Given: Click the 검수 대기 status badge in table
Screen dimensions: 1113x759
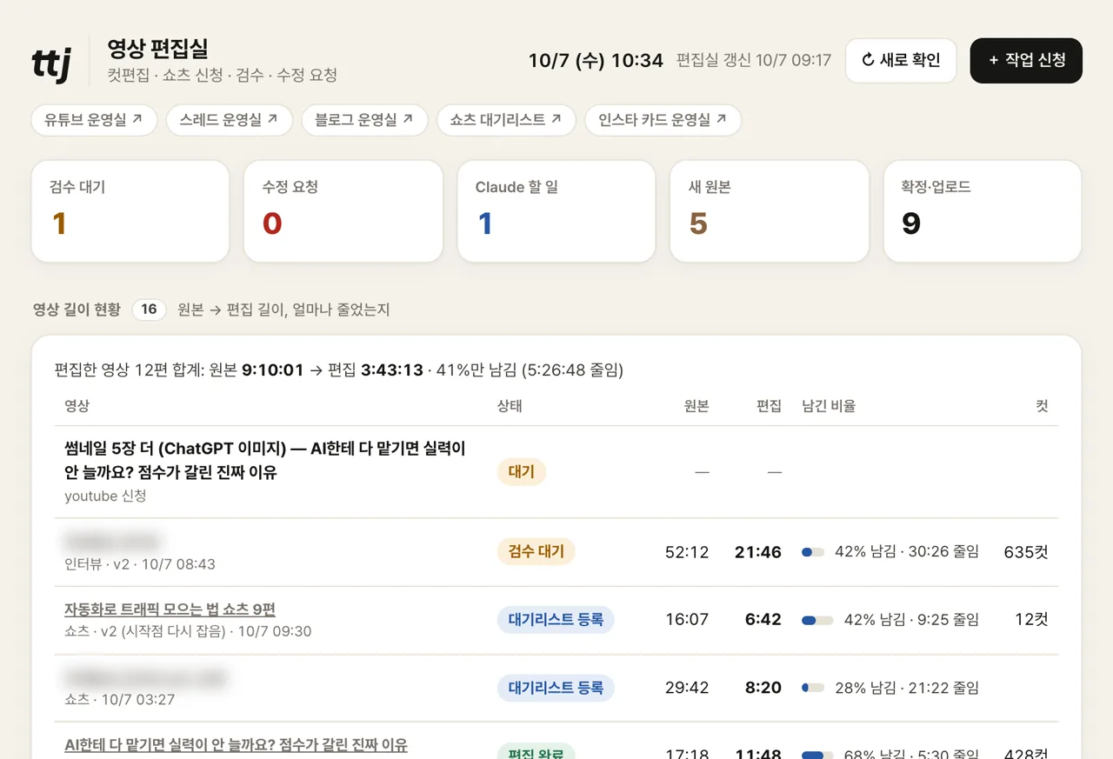Looking at the screenshot, I should point(537,551).
